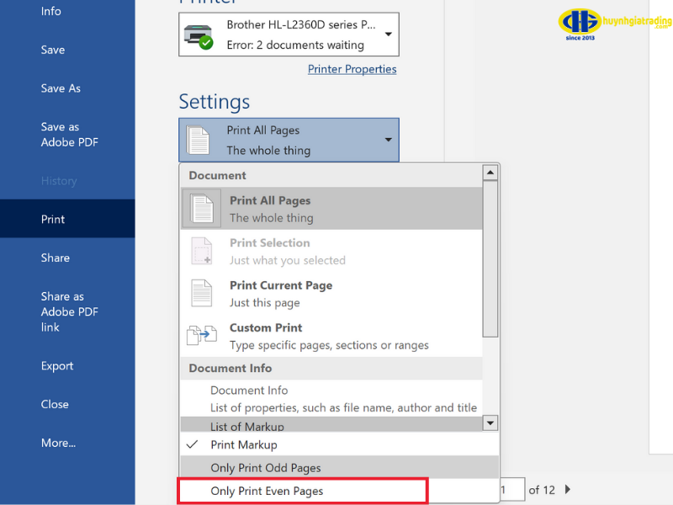Click the current page number field
The image size is (673, 505).
click(508, 490)
